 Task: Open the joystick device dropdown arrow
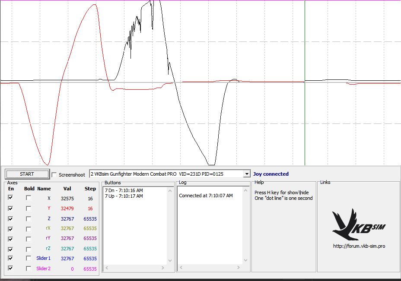click(247, 174)
